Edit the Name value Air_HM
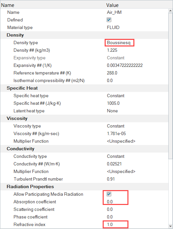This screenshot has width=173, height=229. coord(114,12)
